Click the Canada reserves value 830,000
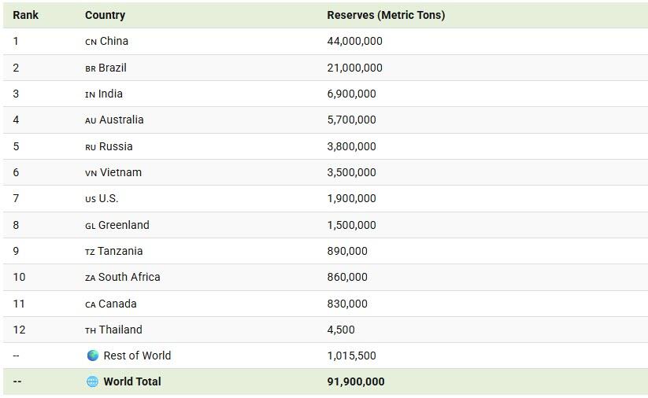 pyautogui.click(x=347, y=304)
